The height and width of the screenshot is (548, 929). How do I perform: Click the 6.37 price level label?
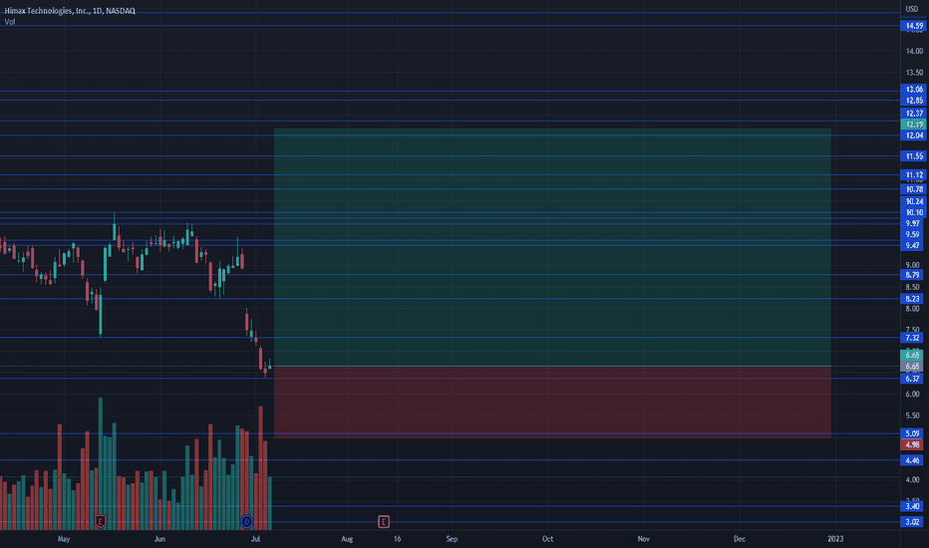click(913, 379)
